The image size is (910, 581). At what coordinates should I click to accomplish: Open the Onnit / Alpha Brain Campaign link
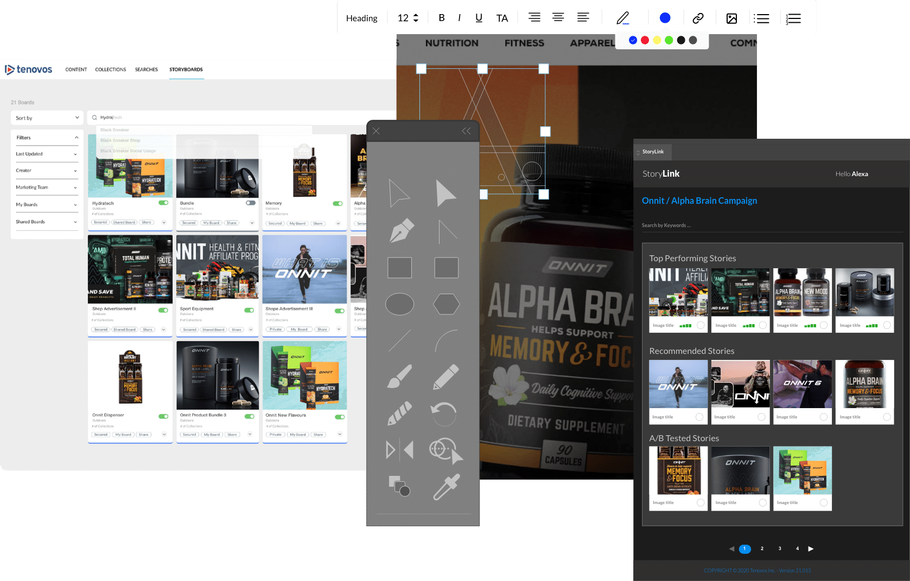[x=699, y=201]
